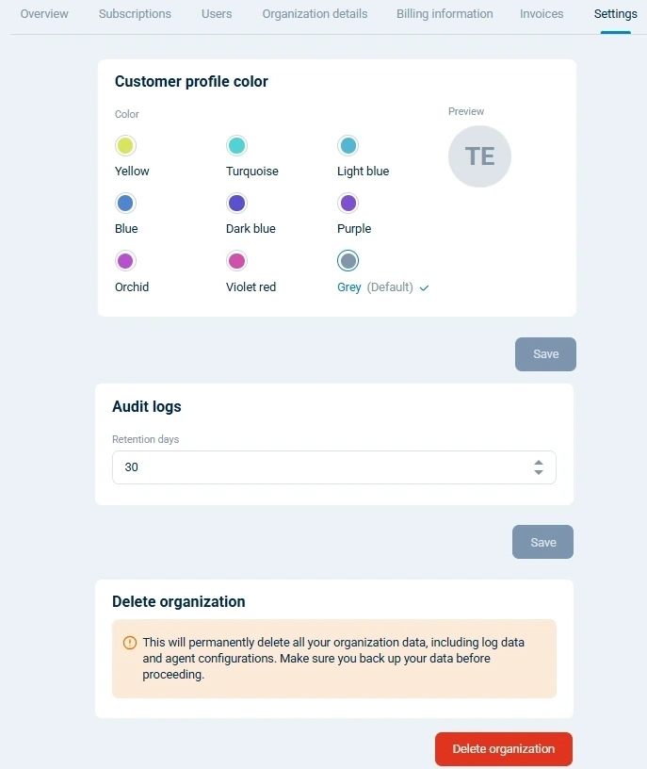Image resolution: width=647 pixels, height=769 pixels.
Task: Select the Blue profile color
Action: (x=124, y=203)
